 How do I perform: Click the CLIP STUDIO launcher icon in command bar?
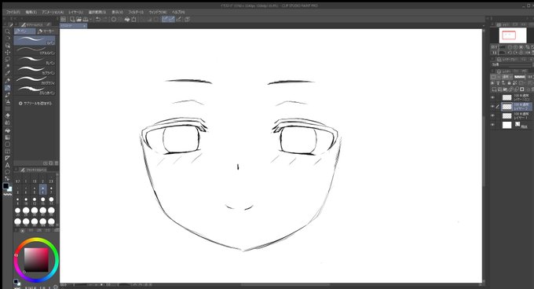point(64,20)
